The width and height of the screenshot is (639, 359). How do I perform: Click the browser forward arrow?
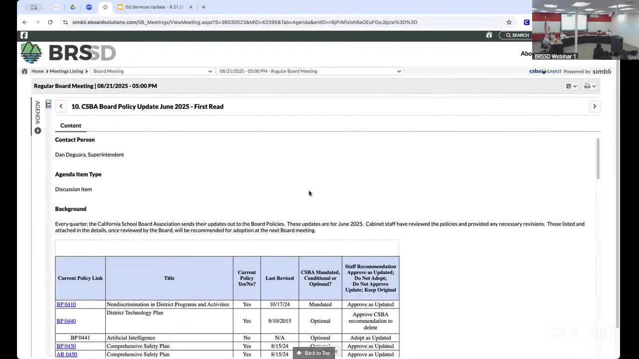[x=37, y=22]
